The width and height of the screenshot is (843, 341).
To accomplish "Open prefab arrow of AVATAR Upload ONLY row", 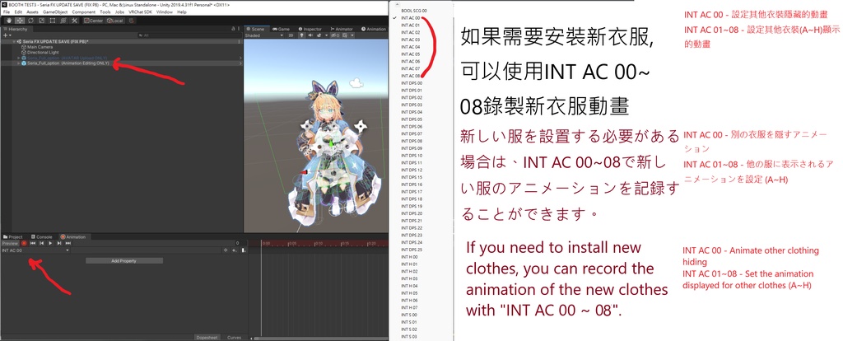I will tap(240, 58).
